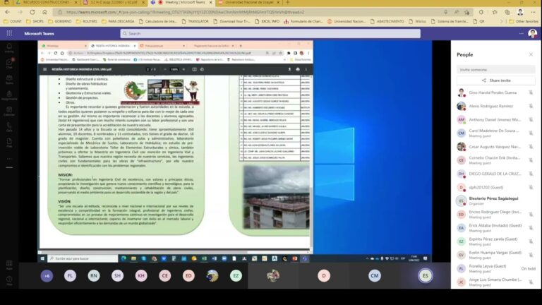
Task: Open the Teams app launcher waffle icon
Action: pos(9,33)
